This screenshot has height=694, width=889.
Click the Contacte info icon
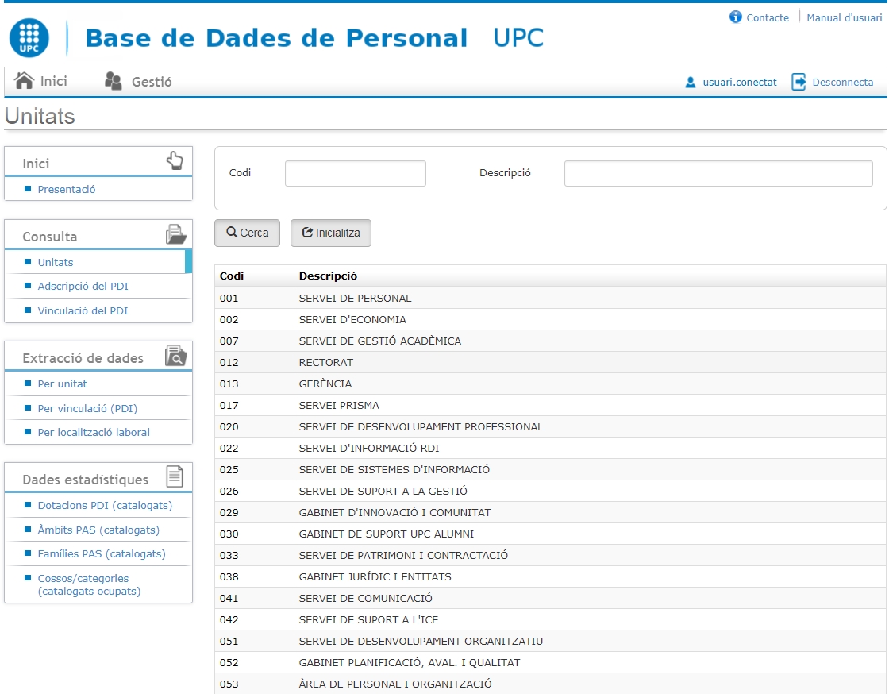[x=736, y=17]
